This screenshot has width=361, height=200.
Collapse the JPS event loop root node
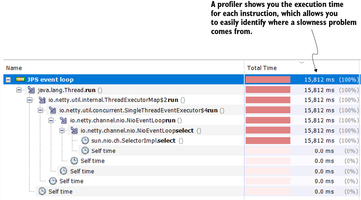(8, 80)
